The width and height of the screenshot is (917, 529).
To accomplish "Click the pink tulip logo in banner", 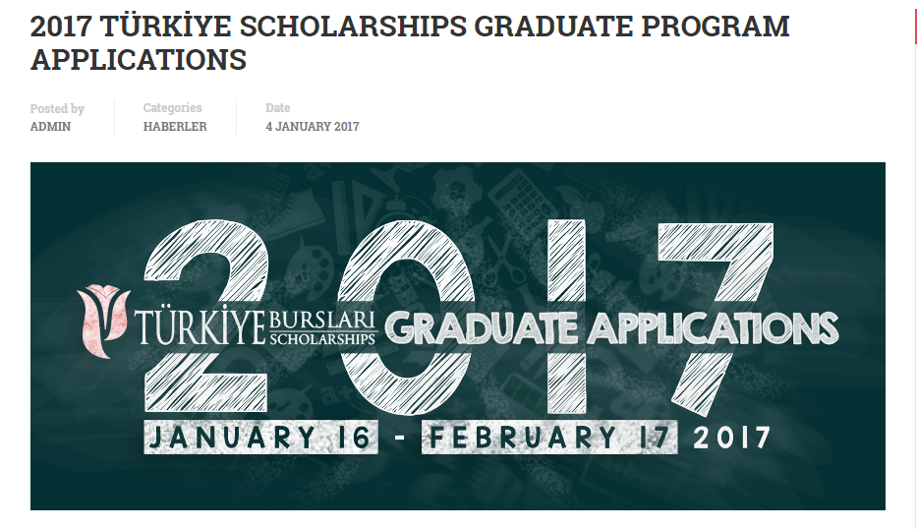I will pyautogui.click(x=103, y=321).
